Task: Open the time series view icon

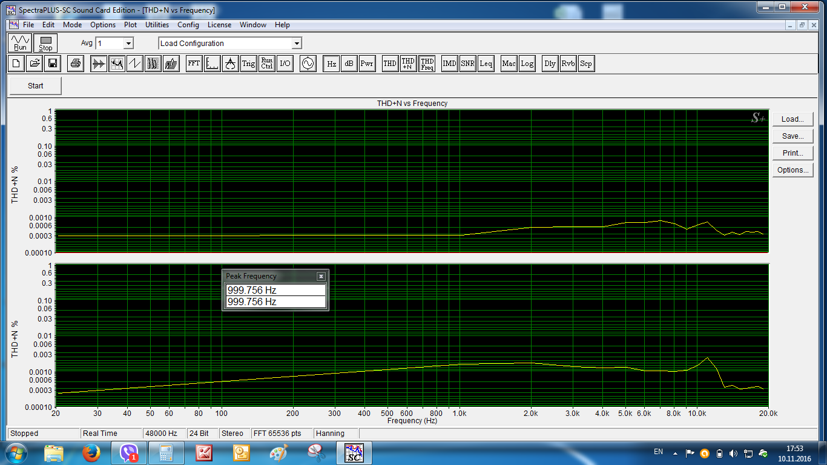Action: coord(99,63)
